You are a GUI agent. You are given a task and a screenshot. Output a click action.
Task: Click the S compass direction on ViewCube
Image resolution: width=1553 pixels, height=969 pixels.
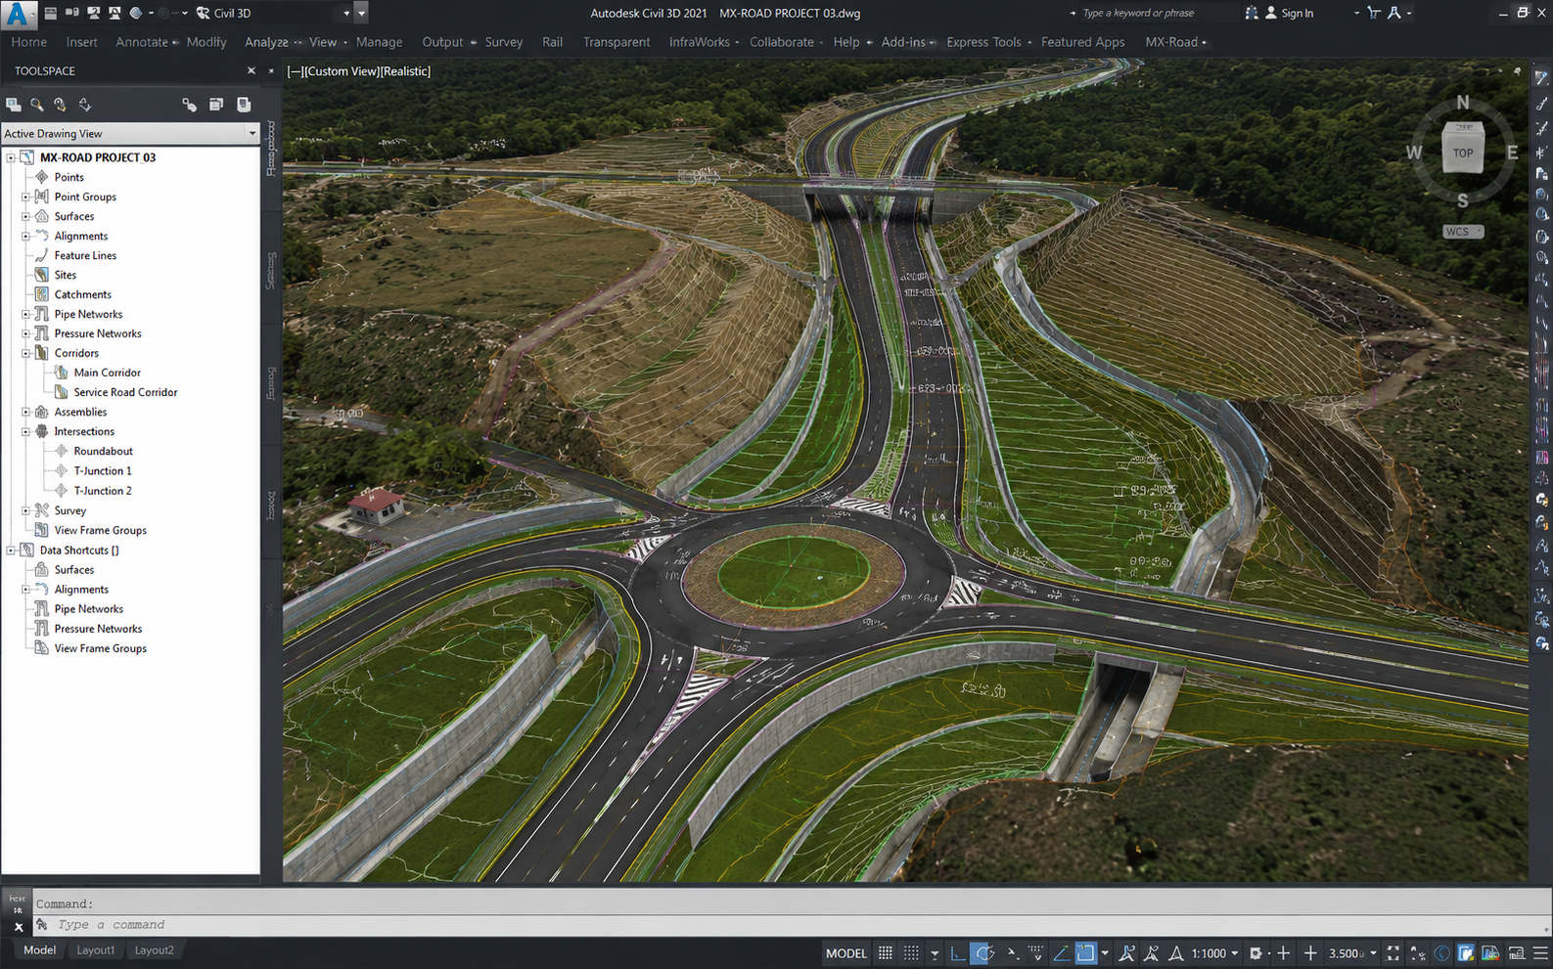point(1463,201)
